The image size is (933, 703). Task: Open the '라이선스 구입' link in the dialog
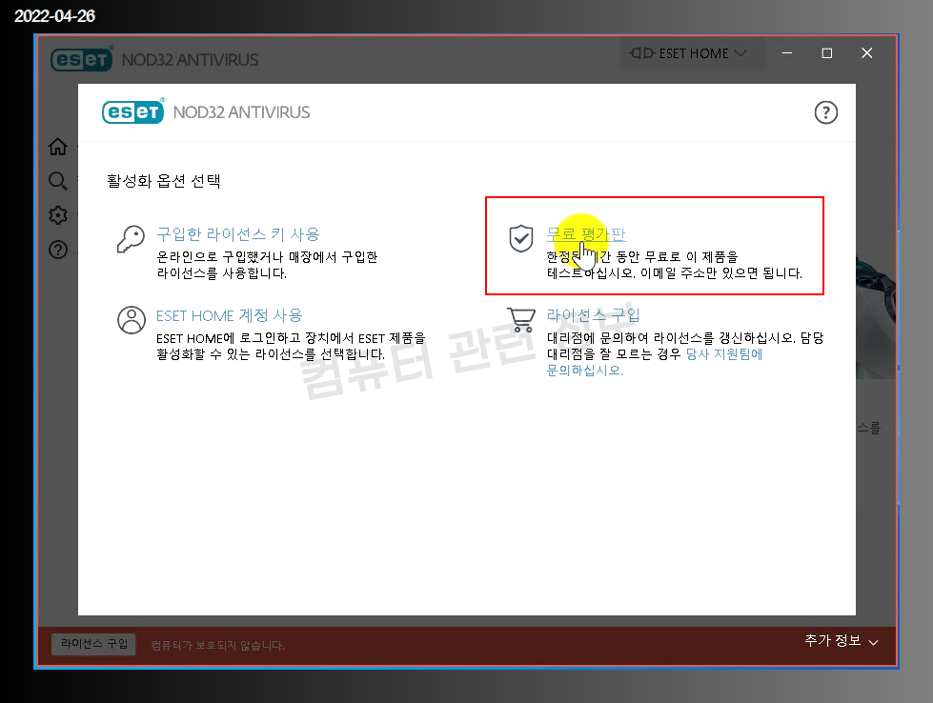click(593, 315)
